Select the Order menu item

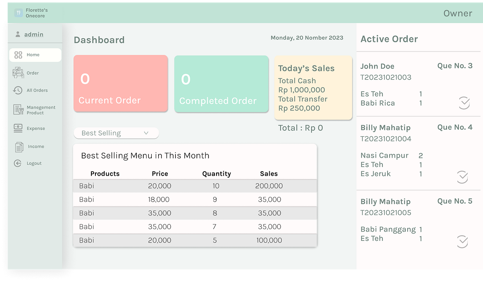pyautogui.click(x=32, y=73)
